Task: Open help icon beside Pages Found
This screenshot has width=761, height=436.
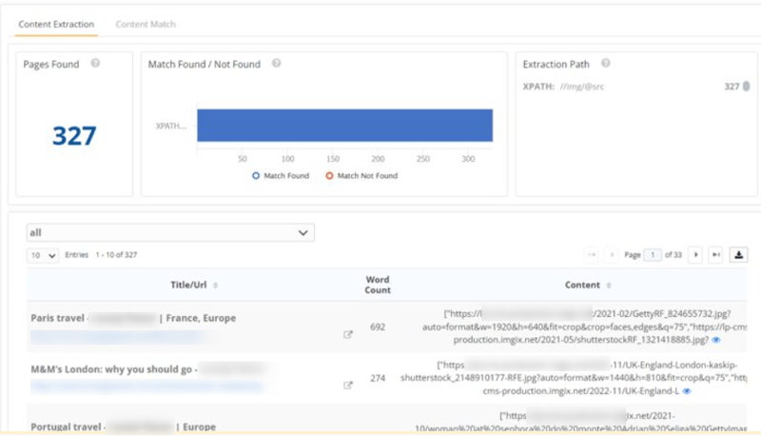Action: (96, 63)
